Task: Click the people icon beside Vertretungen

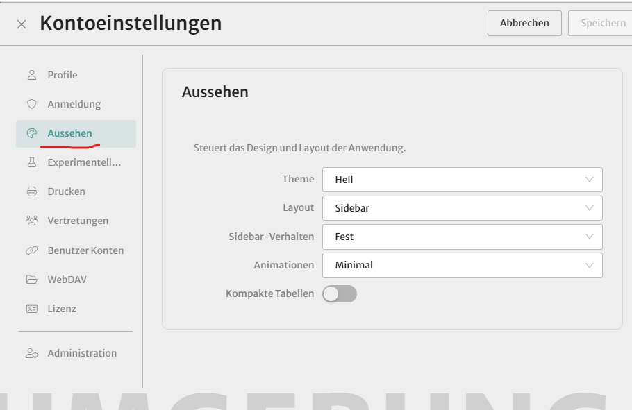Action: point(32,221)
